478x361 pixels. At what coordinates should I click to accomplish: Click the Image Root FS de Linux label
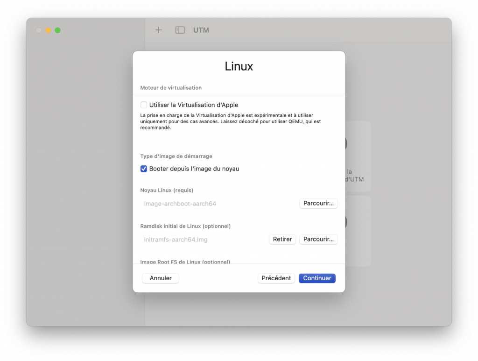pyautogui.click(x=185, y=262)
